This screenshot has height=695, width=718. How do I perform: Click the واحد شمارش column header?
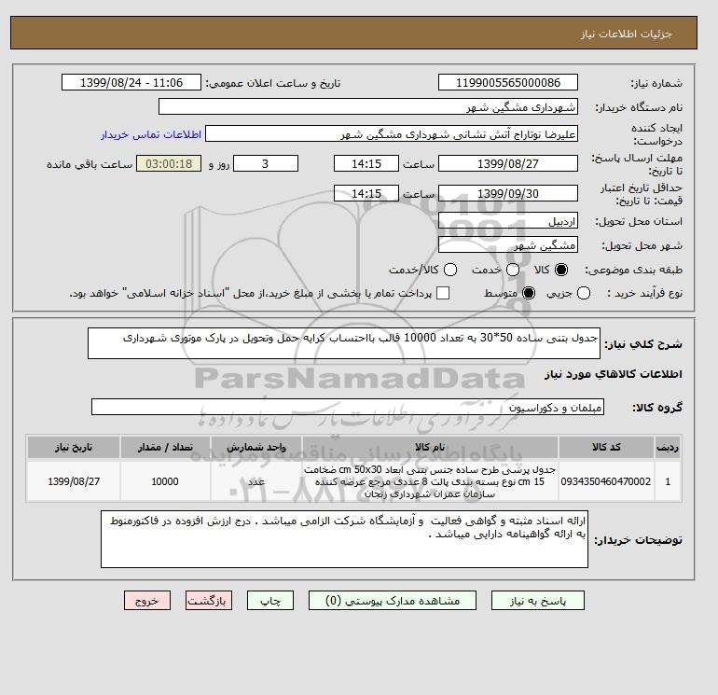[256, 447]
